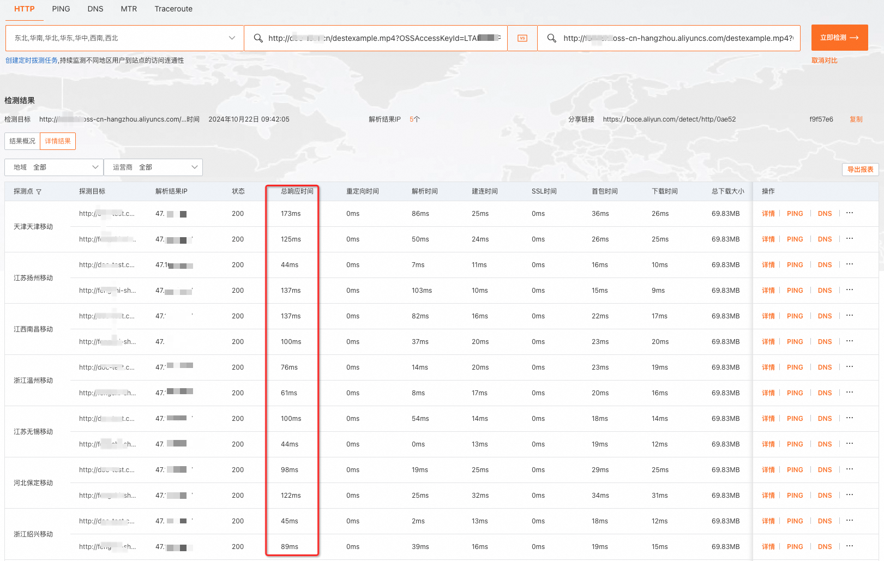Screen dimensions: 884x561
Task: Click the 立即检测 button
Action: tap(840, 38)
